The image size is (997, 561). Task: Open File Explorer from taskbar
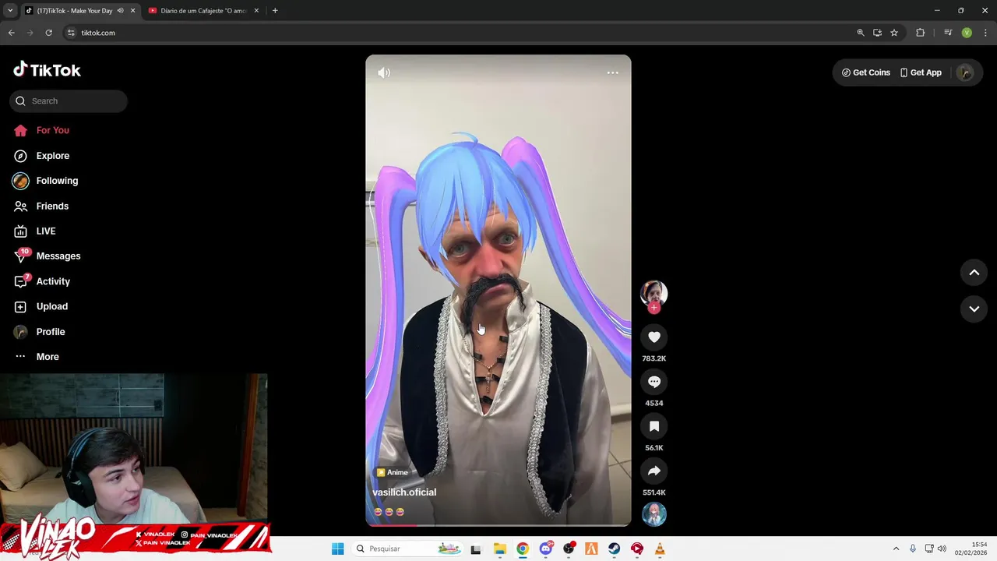pos(500,549)
